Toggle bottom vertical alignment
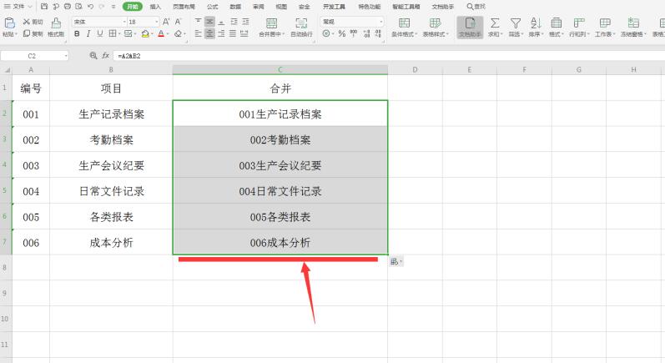Viewport: 665px width, 363px height. [221, 22]
